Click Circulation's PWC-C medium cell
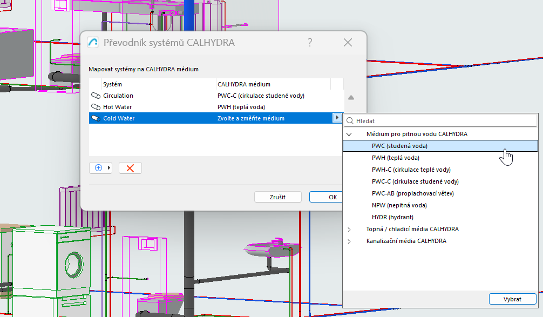 [x=261, y=96]
